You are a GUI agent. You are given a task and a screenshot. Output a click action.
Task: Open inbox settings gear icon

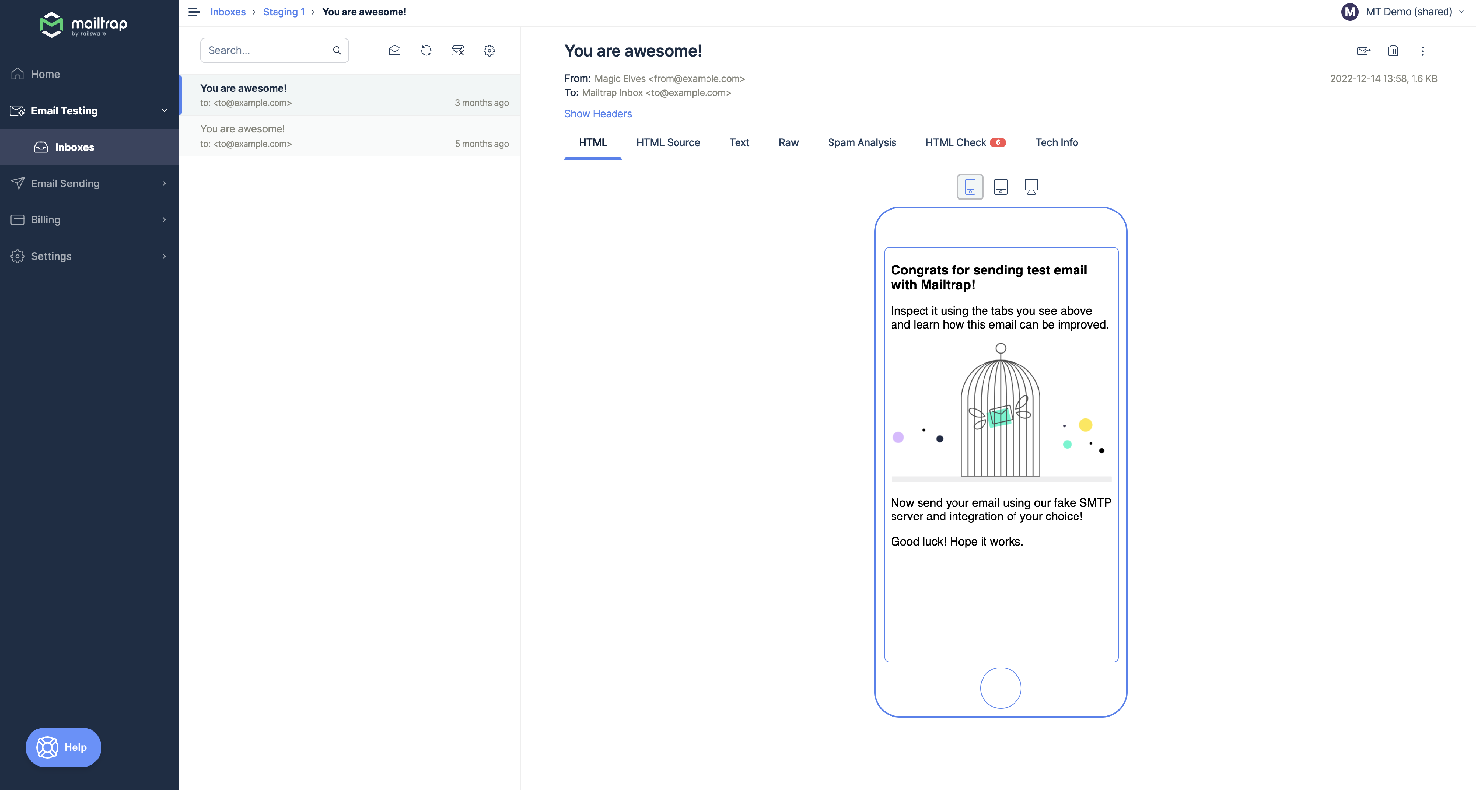489,50
